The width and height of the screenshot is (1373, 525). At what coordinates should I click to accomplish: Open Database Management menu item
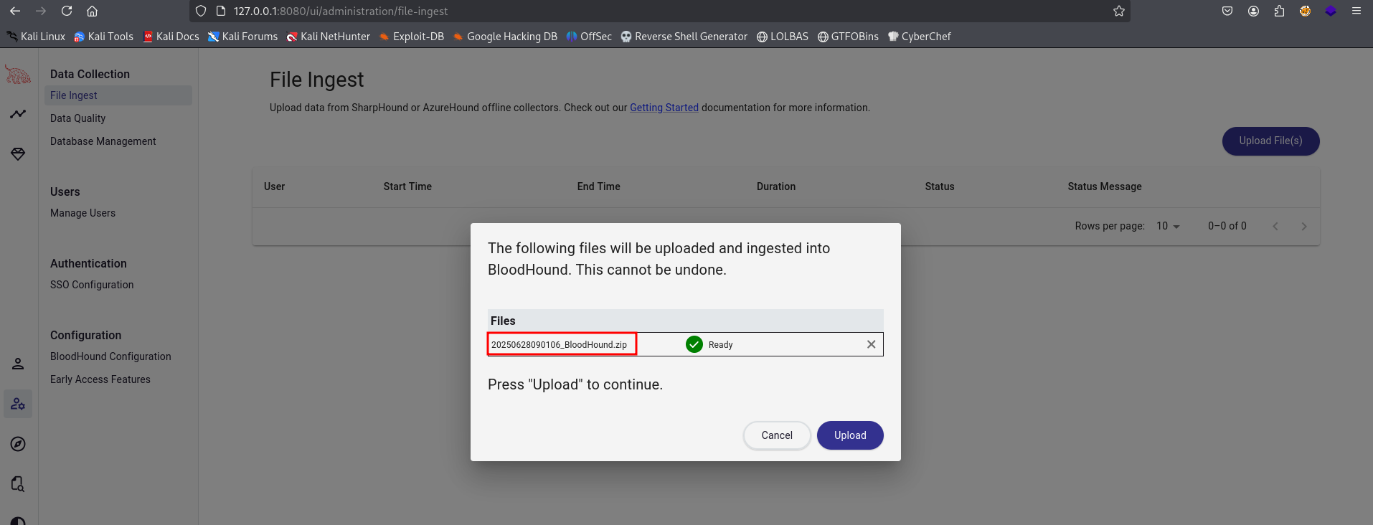[x=103, y=141]
